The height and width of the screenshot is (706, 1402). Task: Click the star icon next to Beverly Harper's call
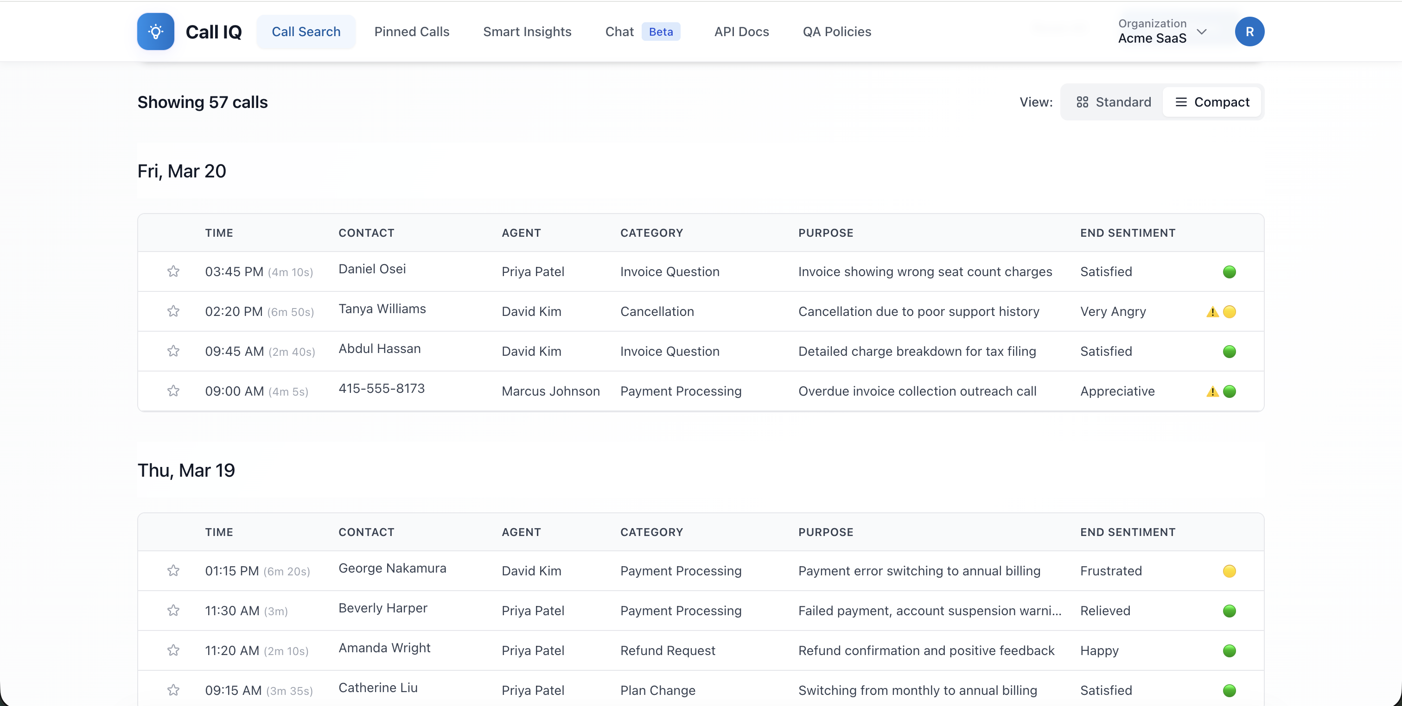click(173, 611)
